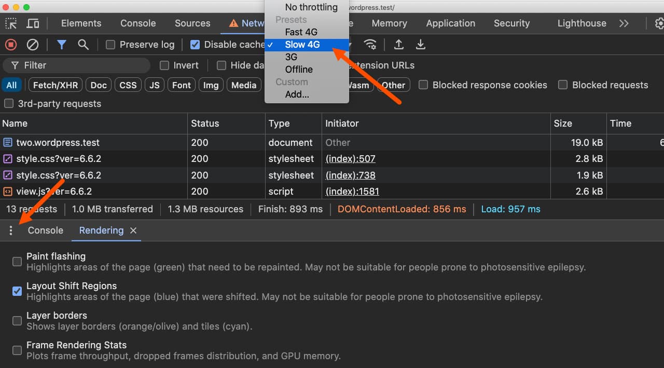Screen dimensions: 664x368
Task: Toggle the network filter funnel icon
Action: [x=62, y=45]
